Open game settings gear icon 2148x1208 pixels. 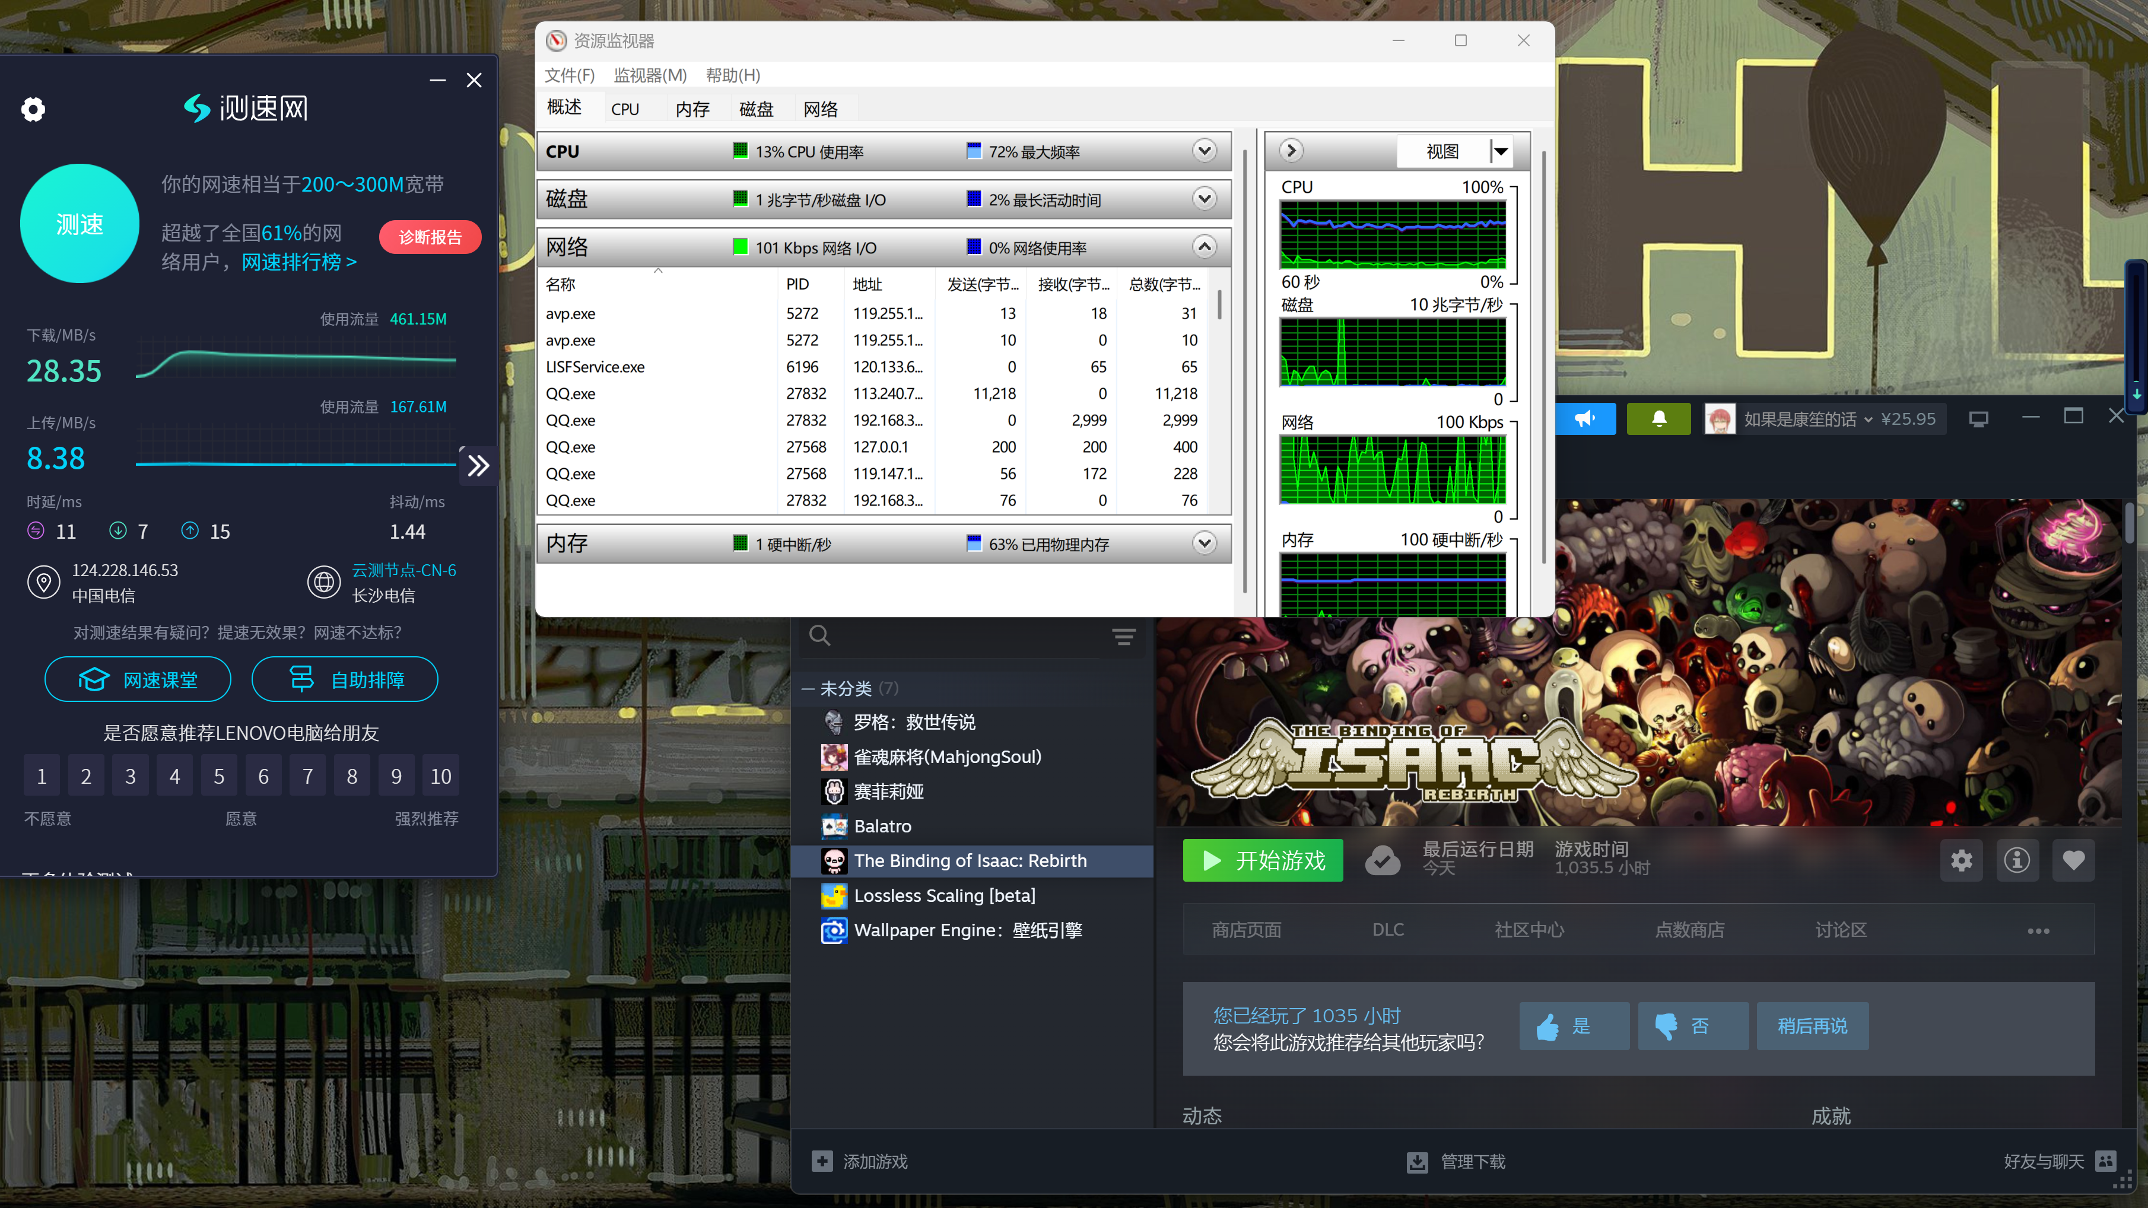point(1961,860)
